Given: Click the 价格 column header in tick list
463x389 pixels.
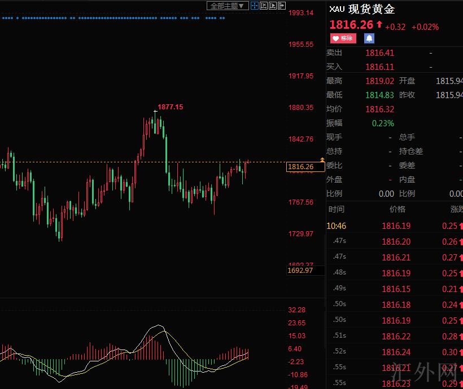Looking at the screenshot, I should point(397,209).
